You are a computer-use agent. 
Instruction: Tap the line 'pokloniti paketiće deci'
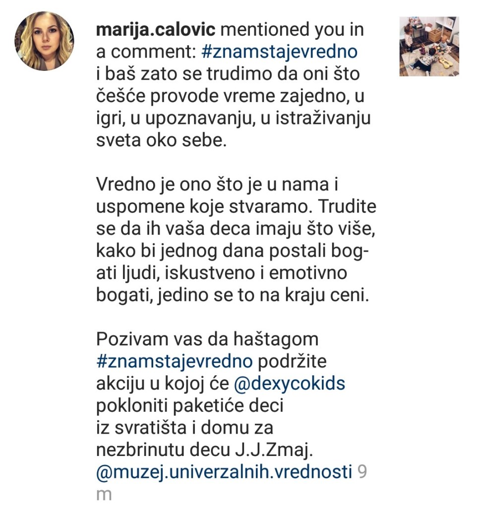click(190, 405)
